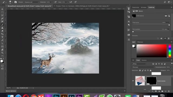The image size is (173, 97).
Task: Open the layer fill dropdown arrow
Action: pyautogui.click(x=171, y=70)
